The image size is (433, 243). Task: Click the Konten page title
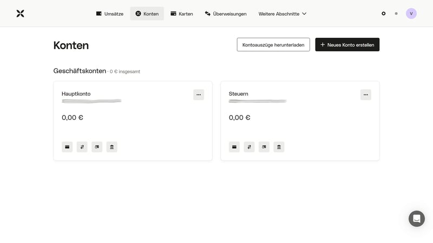(x=71, y=45)
